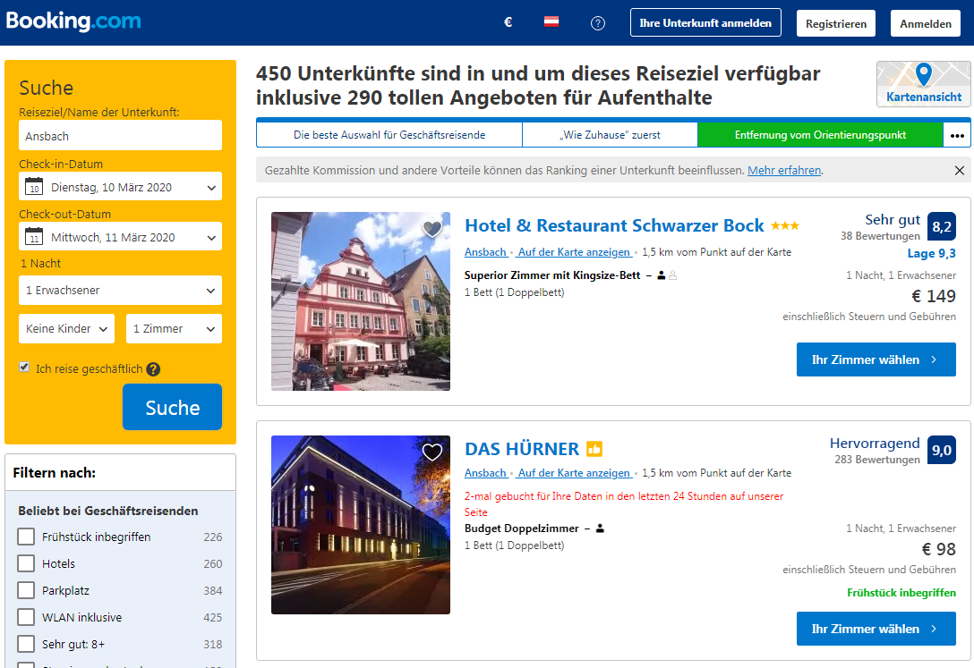The height and width of the screenshot is (668, 974).
Task: Open the '1 Erwachsener' dropdown
Action: pyautogui.click(x=121, y=291)
